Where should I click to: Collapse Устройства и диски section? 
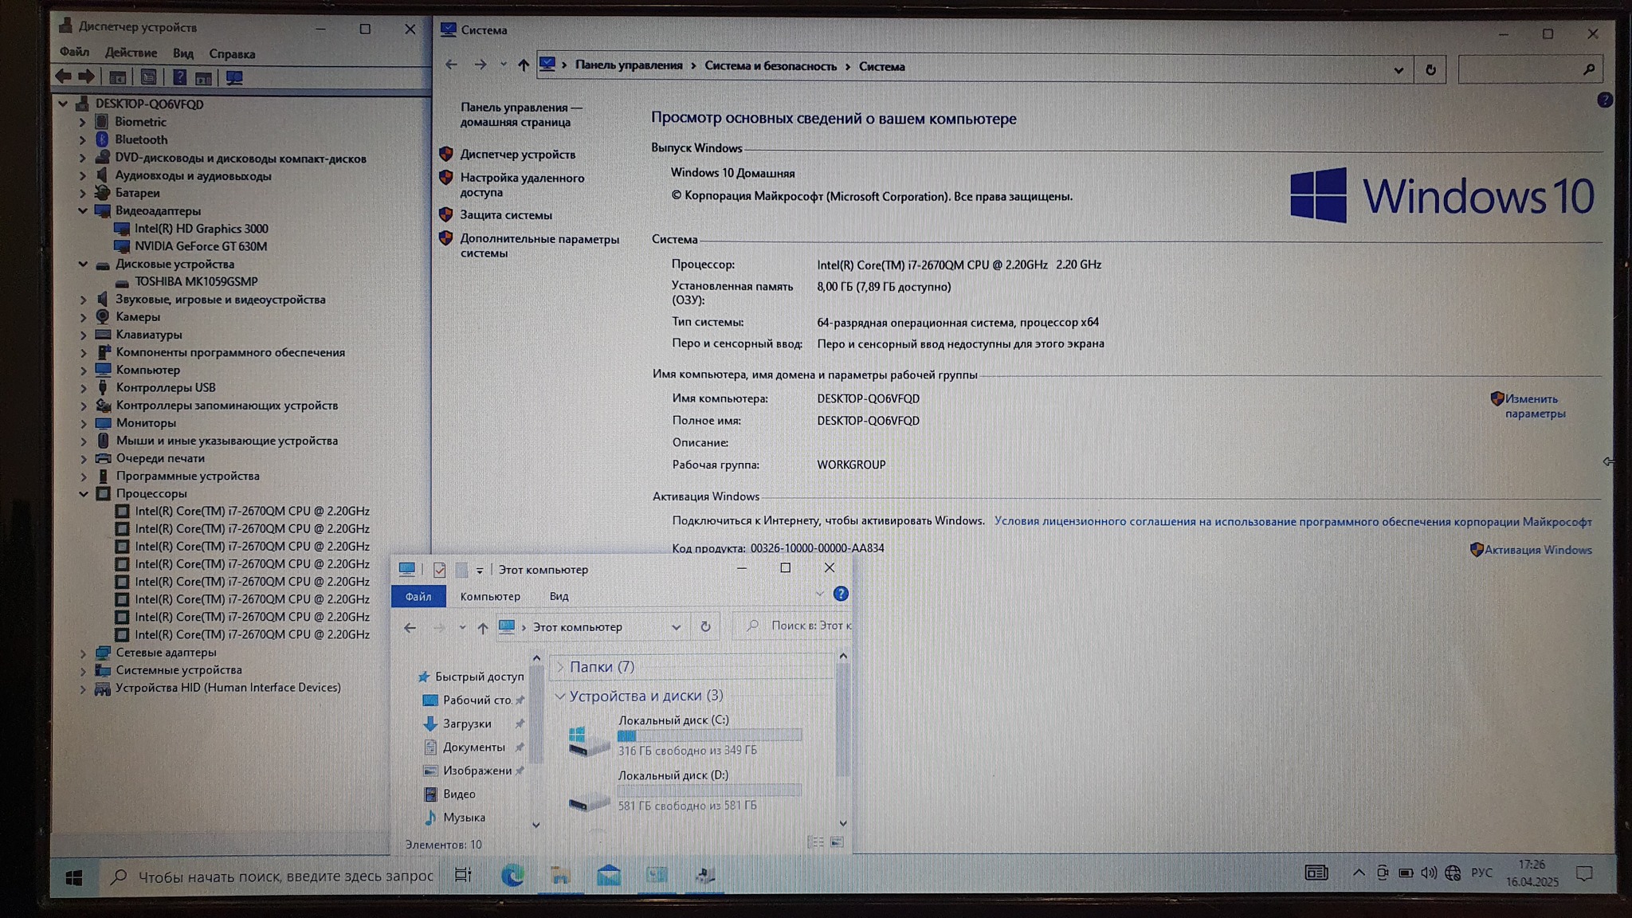point(559,696)
